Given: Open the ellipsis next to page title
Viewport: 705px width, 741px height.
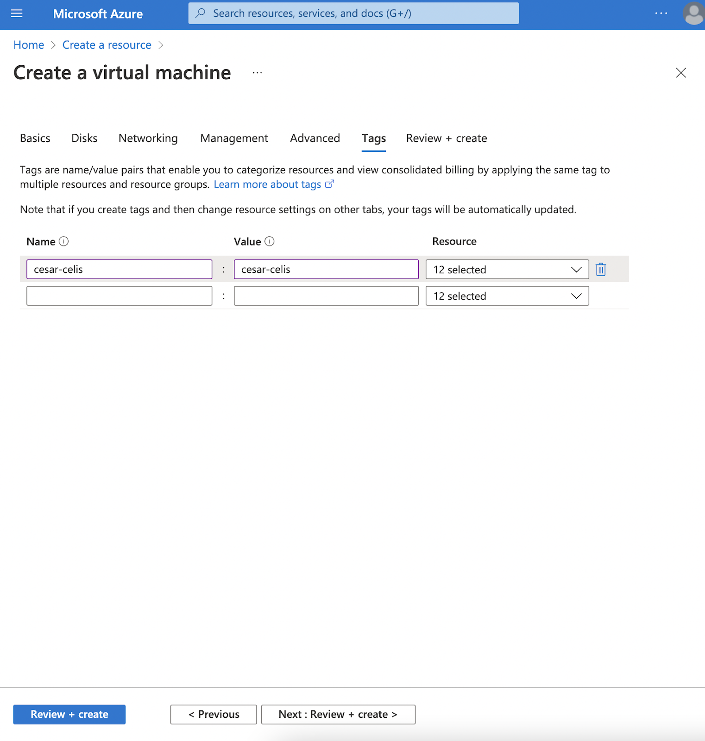Looking at the screenshot, I should point(258,73).
